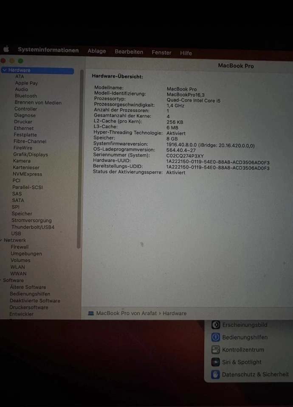Select Drucker in the sidebar

coord(23,122)
